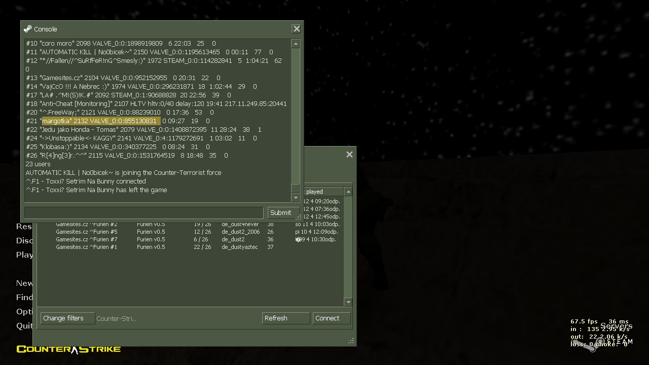649x365 pixels.
Task: Click the server list scroll down arrow
Action: click(x=348, y=302)
